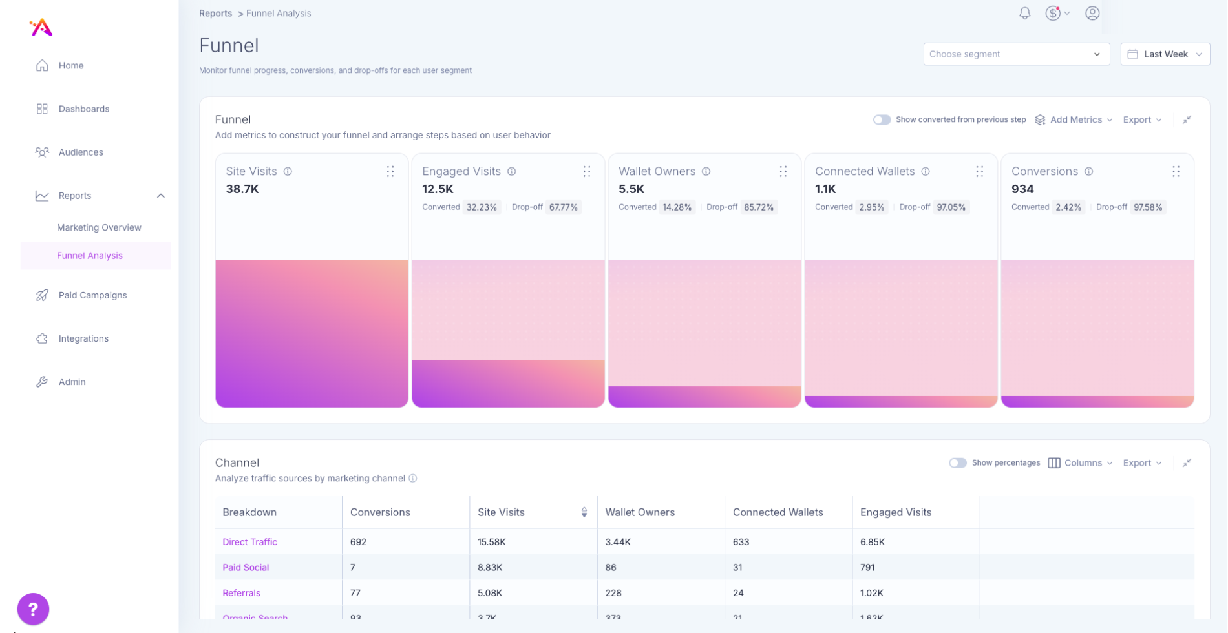This screenshot has width=1228, height=633.
Task: Click info icon beside Connected Wallets
Action: click(x=926, y=171)
